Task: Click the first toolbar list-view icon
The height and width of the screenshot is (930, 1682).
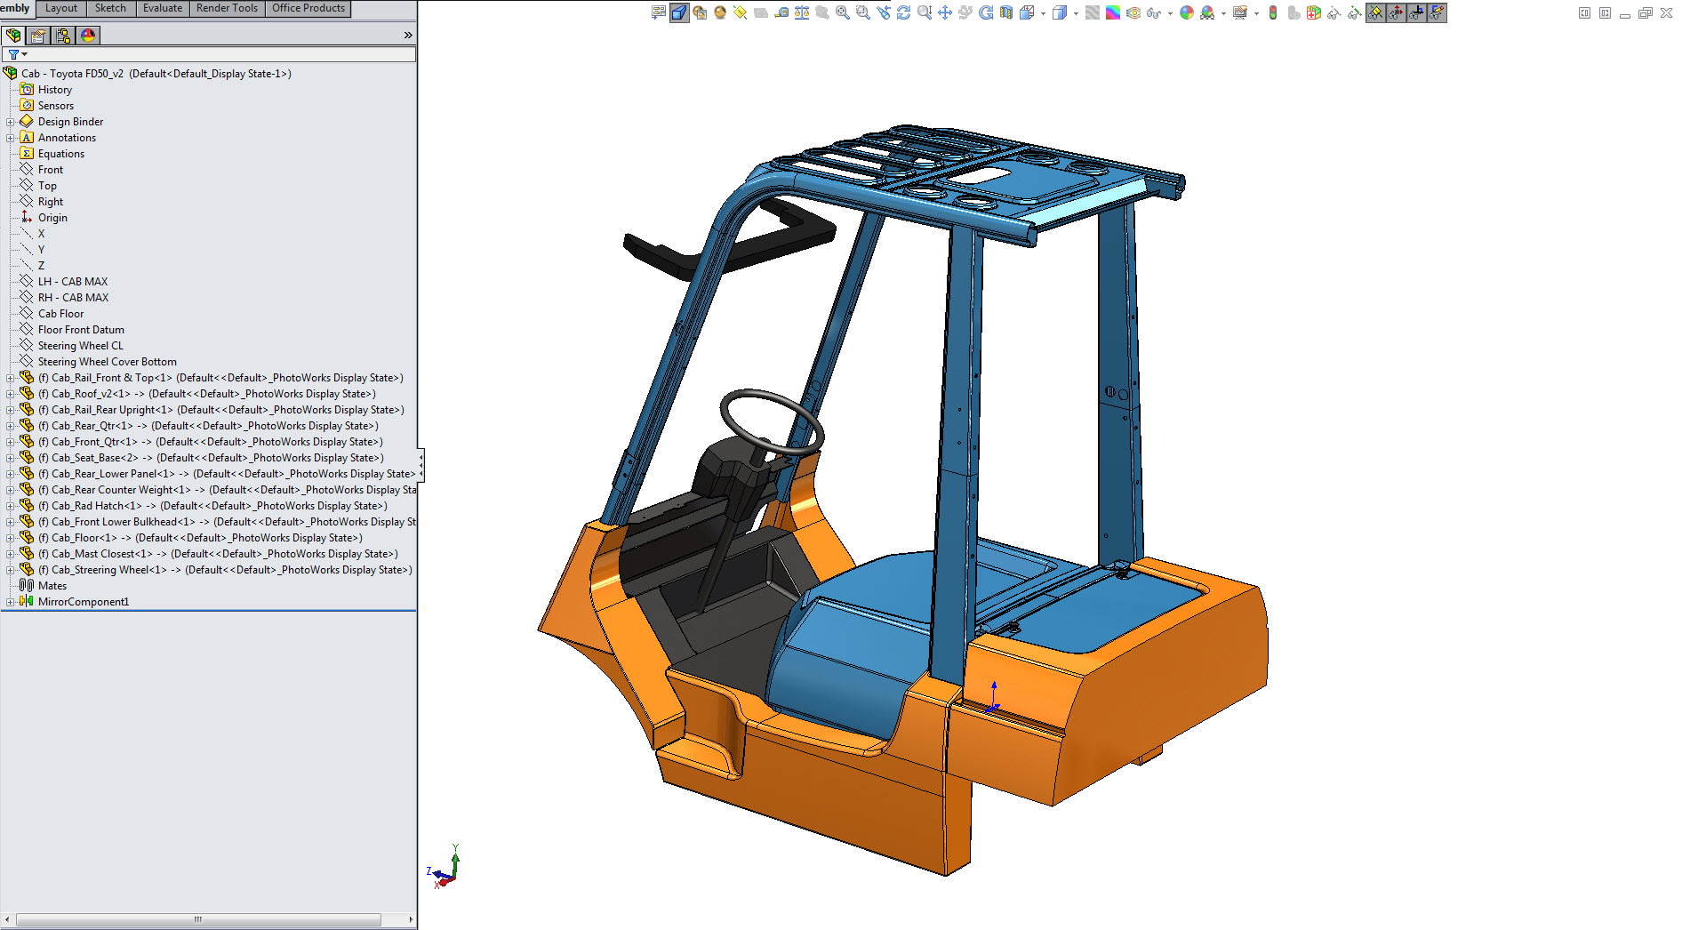Action: [x=659, y=12]
